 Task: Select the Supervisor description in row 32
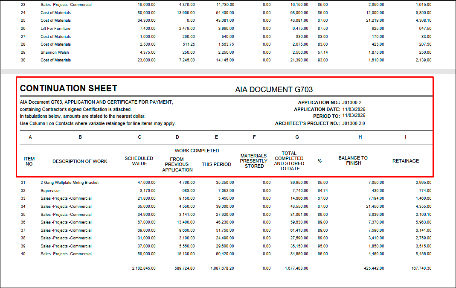pyautogui.click(x=50, y=191)
